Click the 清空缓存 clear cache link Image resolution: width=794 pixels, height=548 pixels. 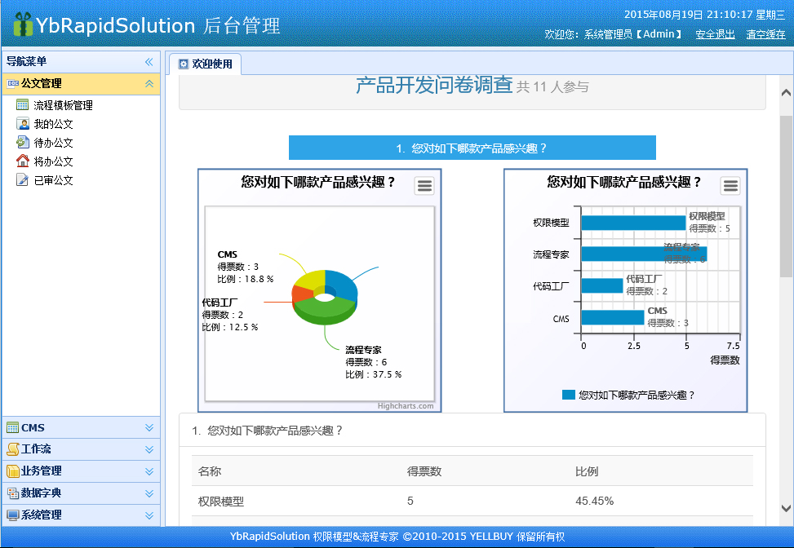tap(765, 34)
